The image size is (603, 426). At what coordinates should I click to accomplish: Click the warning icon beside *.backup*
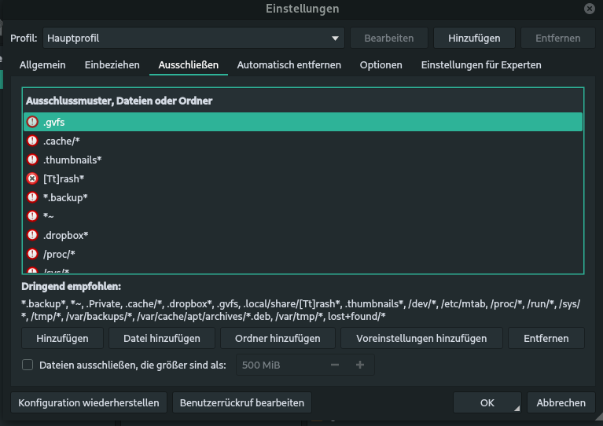point(32,197)
